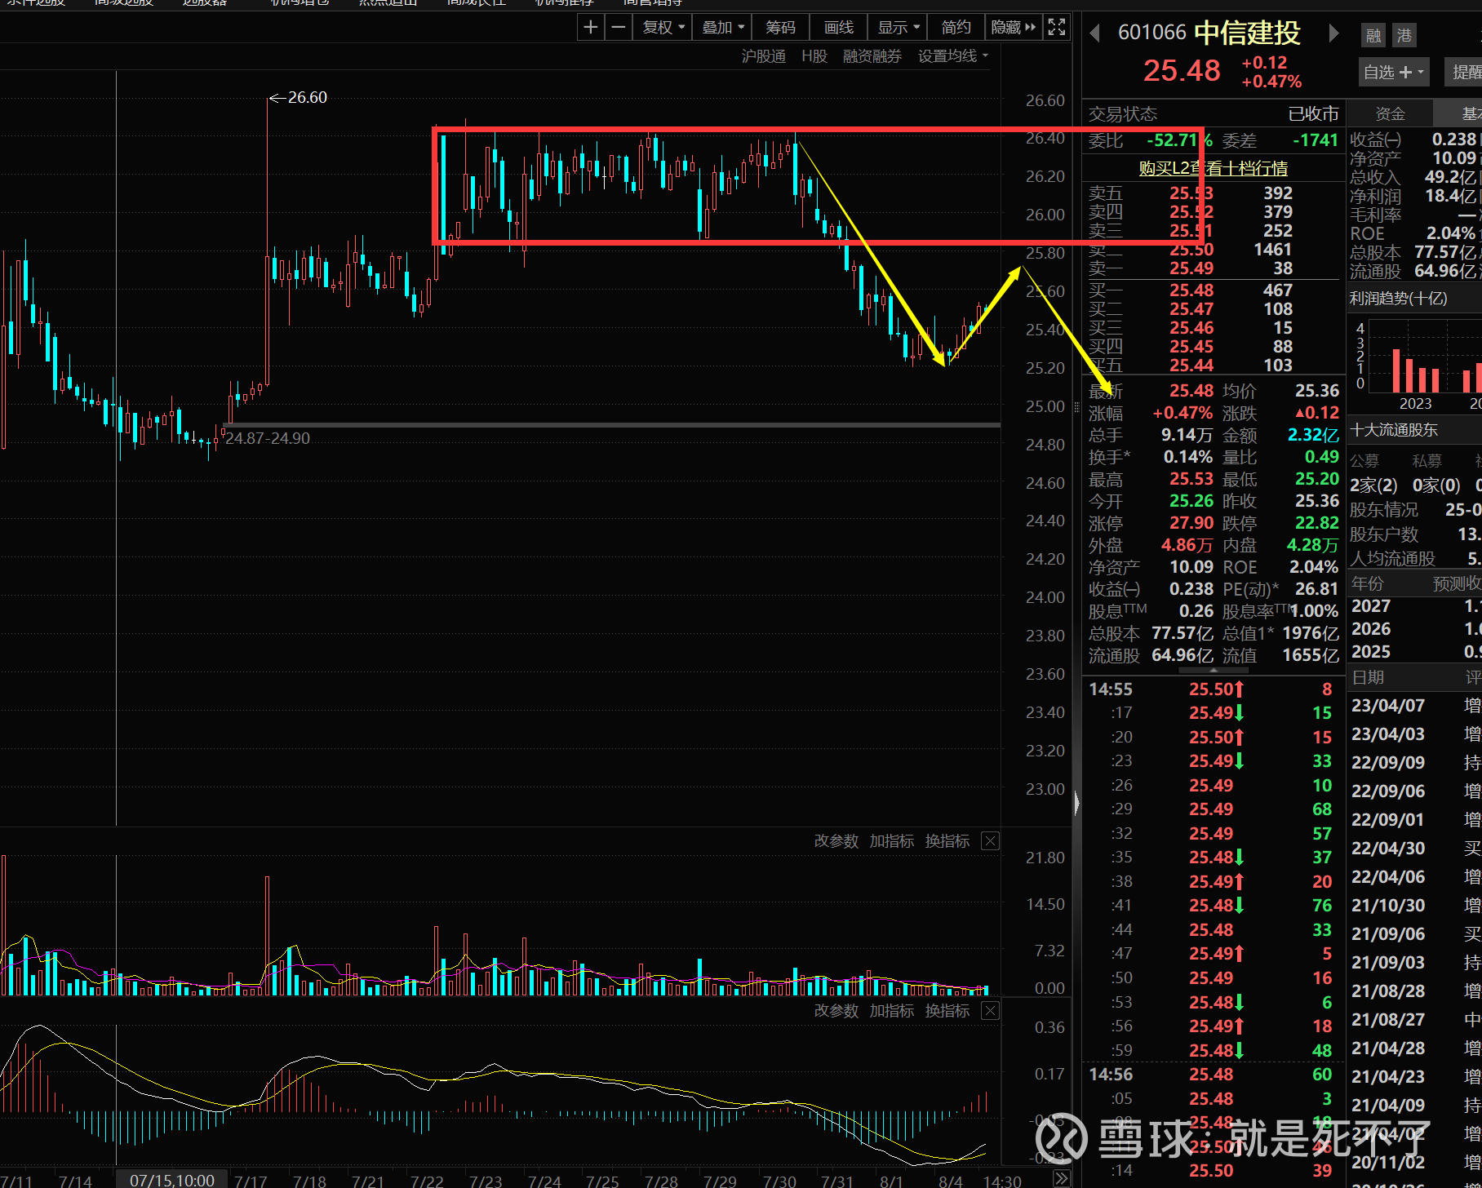This screenshot has height=1188, width=1482.
Task: Click the 7/23 date axis label
Action: [486, 1181]
